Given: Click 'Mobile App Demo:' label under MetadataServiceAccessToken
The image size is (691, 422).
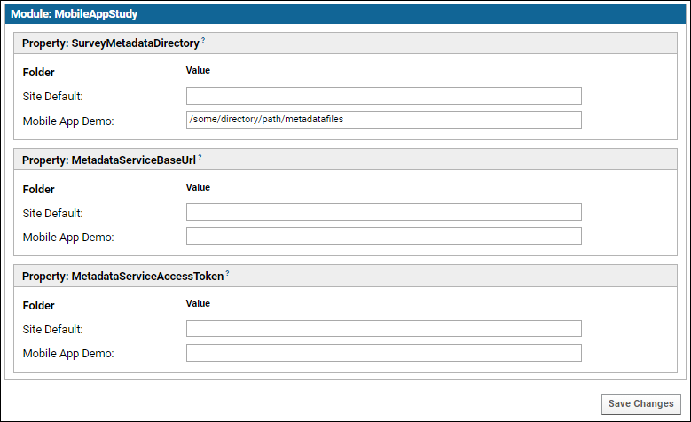Looking at the screenshot, I should (68, 354).
